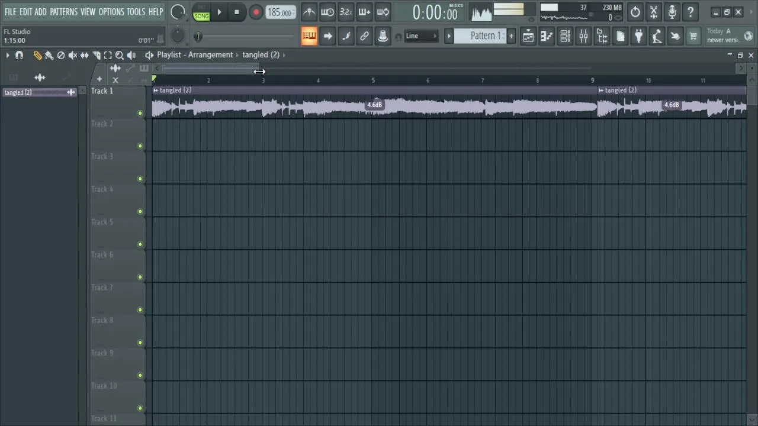Toggle Track 9 mute LED
This screenshot has width=758, height=426.
pos(140,375)
